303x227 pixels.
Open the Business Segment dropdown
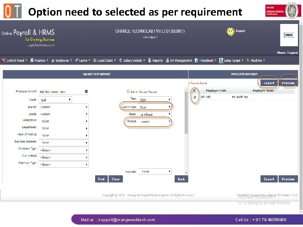[x=64, y=143]
